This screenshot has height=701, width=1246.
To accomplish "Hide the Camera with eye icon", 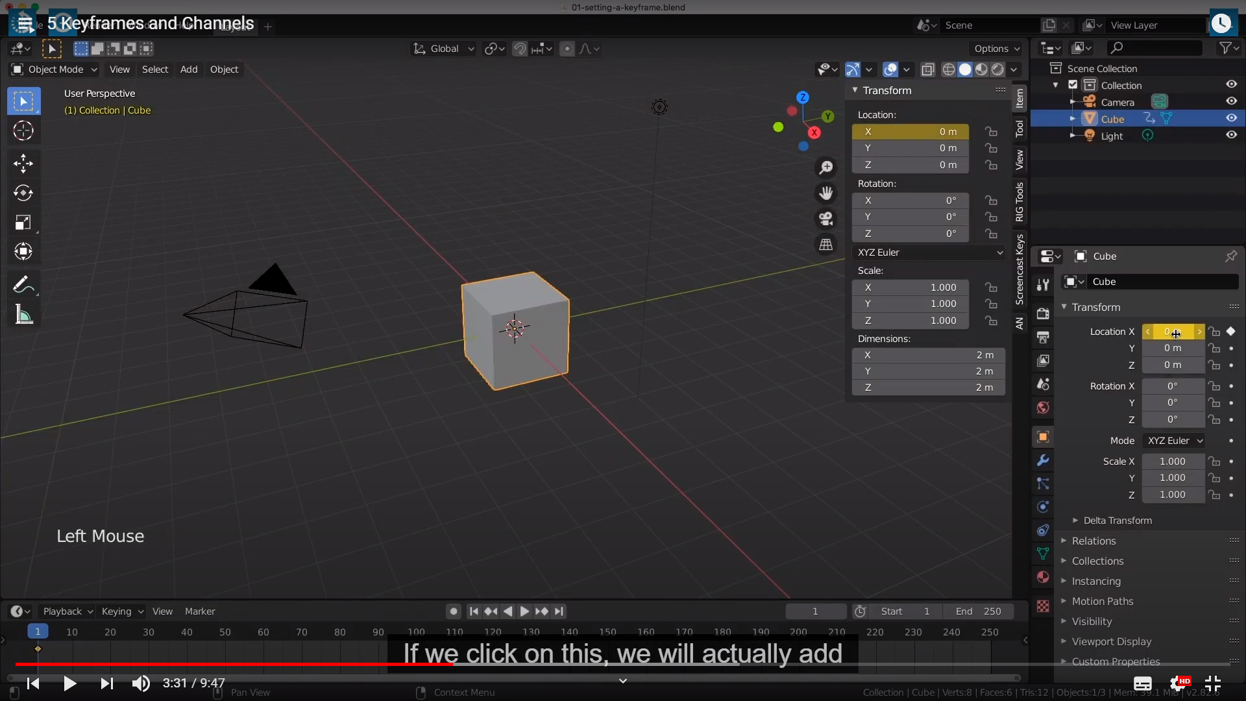I will click(1231, 101).
